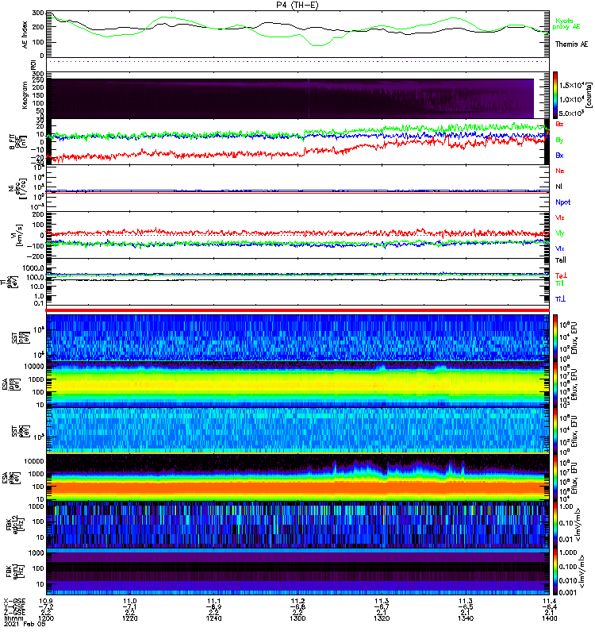Click the Keogram y-axis label
The height and width of the screenshot is (635, 595).
25,95
